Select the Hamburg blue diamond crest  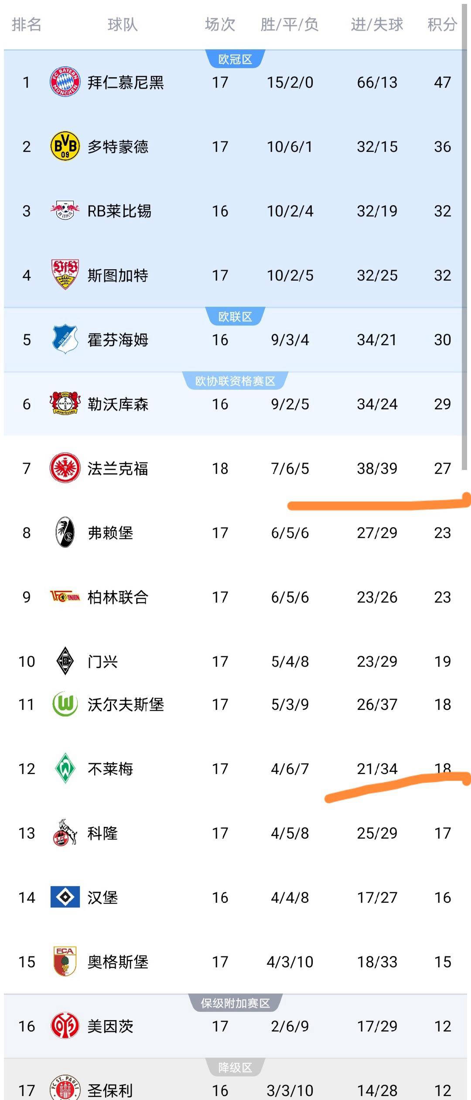[x=65, y=897]
